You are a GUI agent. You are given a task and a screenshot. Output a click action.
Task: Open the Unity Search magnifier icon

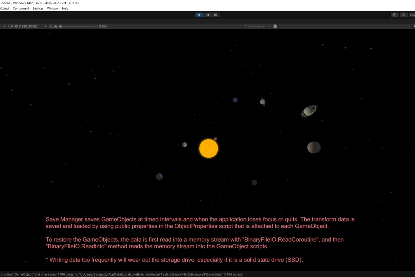coord(404,15)
